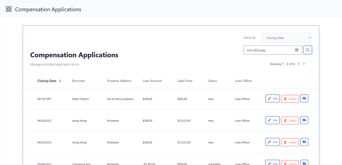Click Manage submitted application forms subtitle
342x165 pixels.
(x=55, y=64)
